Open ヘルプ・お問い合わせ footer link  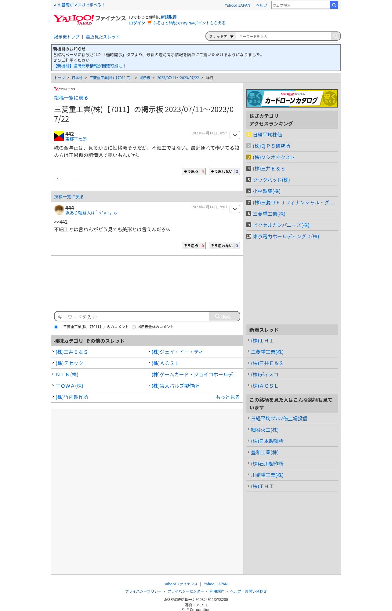[249, 591]
